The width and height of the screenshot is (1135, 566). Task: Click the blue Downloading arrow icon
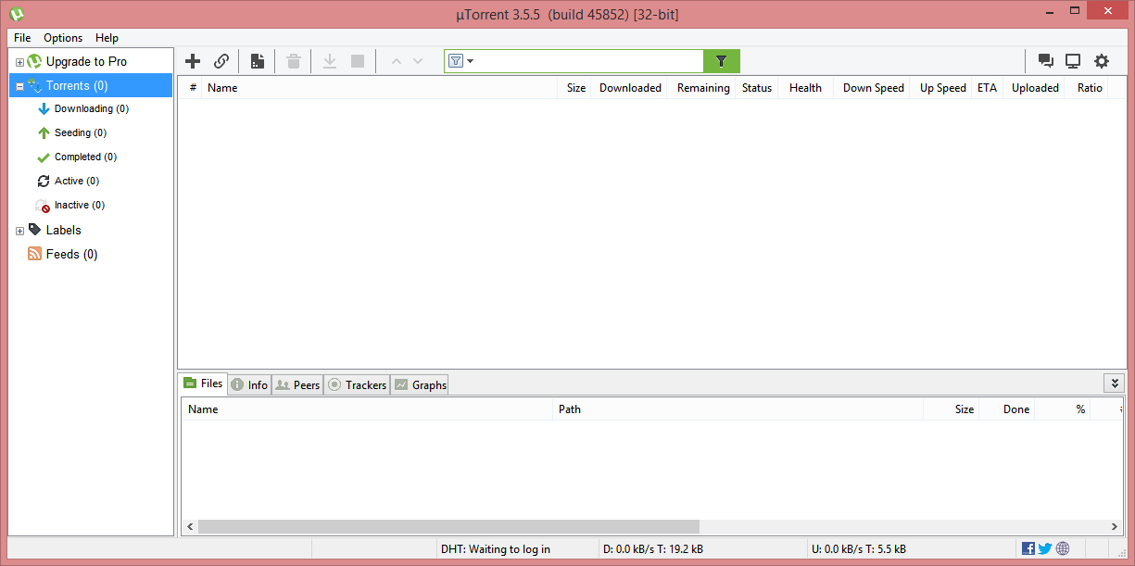tap(43, 108)
